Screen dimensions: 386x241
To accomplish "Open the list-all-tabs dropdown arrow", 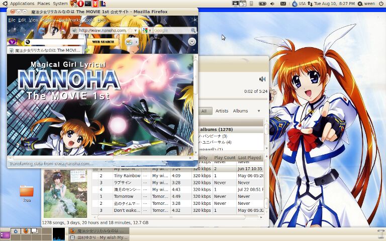I will tap(194, 50).
